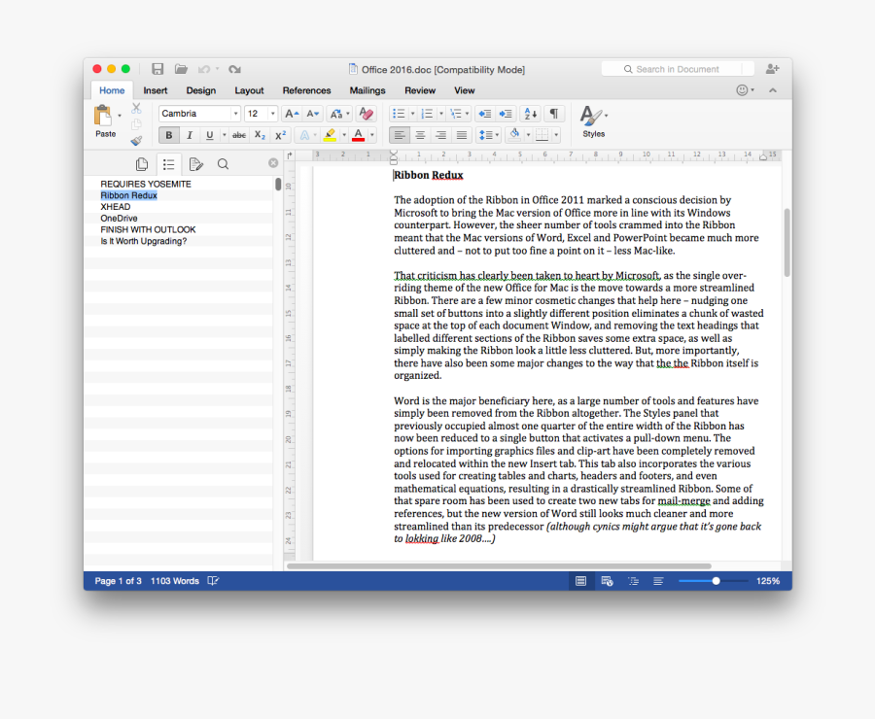Click the Save icon in title bar
Viewport: 875px width, 719px height.
click(157, 69)
